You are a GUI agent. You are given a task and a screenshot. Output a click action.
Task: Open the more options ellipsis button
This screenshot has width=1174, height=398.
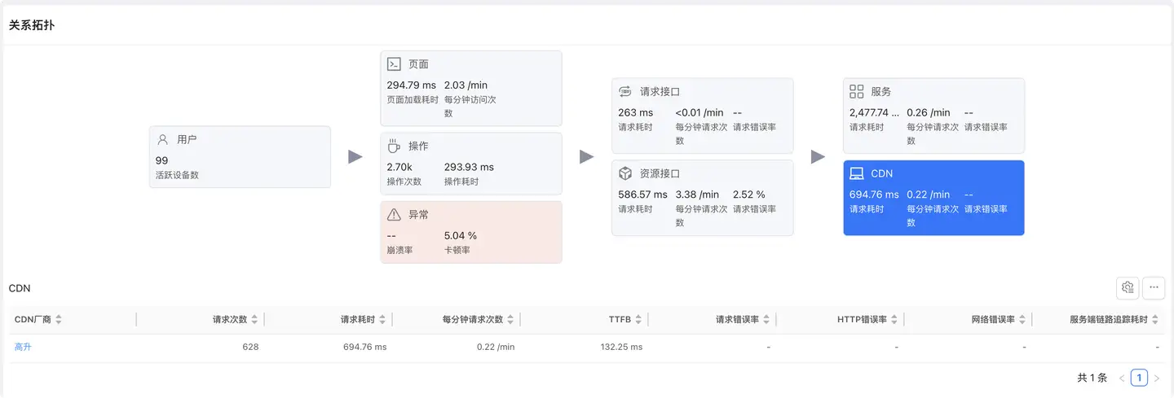coord(1154,287)
